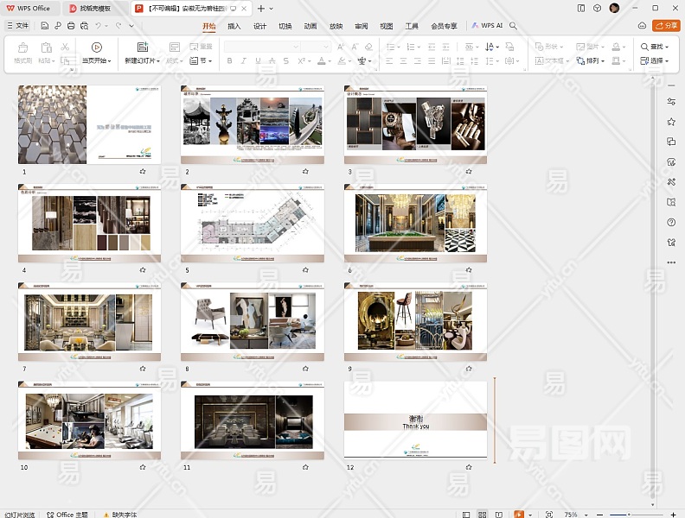Toggle the star marker under slide 1

pyautogui.click(x=143, y=172)
